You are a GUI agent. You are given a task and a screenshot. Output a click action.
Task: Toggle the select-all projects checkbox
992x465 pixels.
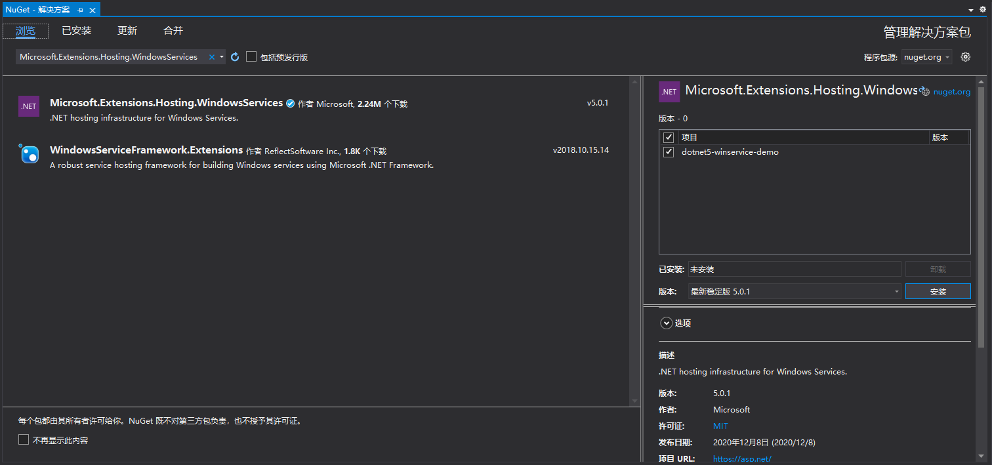pyautogui.click(x=669, y=138)
